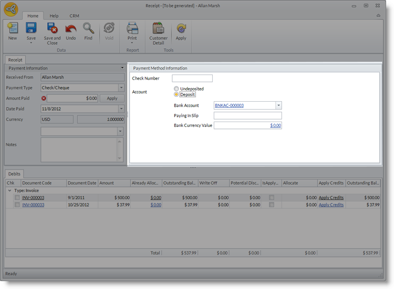Click the Save icon in ribbon
The width and height of the screenshot is (394, 289).
point(31,29)
